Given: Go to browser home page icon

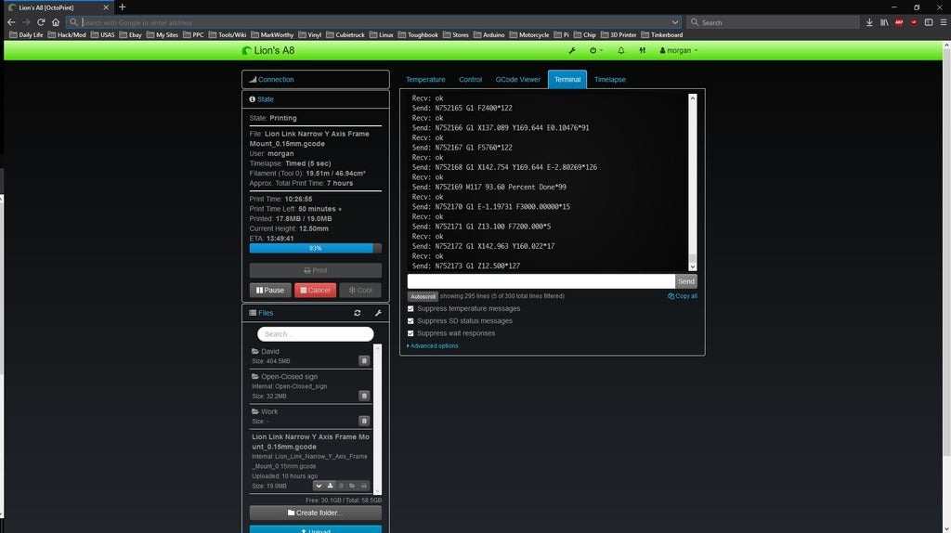Looking at the screenshot, I should click(56, 22).
